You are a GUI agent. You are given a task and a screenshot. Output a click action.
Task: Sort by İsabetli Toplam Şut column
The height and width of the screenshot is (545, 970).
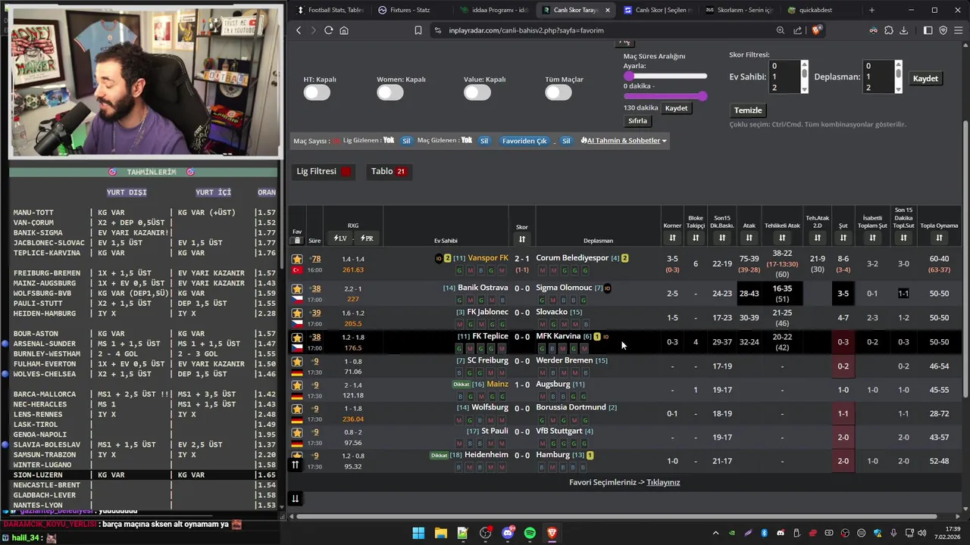[x=872, y=238]
